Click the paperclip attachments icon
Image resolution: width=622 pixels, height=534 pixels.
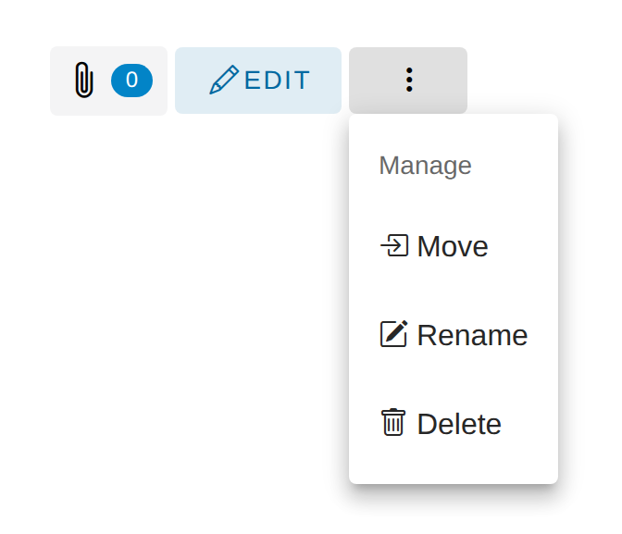83,81
